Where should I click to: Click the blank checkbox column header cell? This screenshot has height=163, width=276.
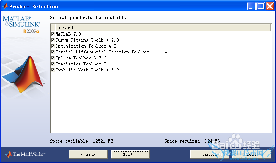click(53, 27)
